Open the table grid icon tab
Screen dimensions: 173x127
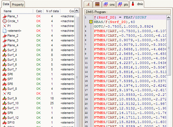point(97,4)
